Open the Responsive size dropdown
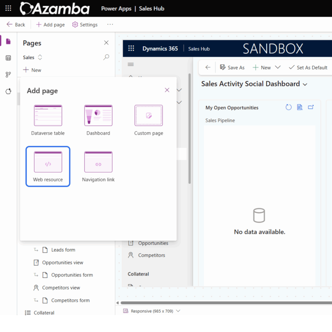Image resolution: width=332 pixels, height=332 pixels. pyautogui.click(x=178, y=311)
